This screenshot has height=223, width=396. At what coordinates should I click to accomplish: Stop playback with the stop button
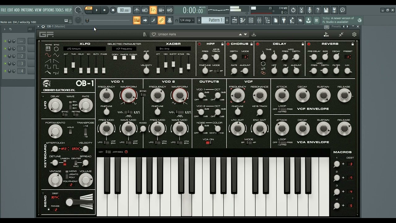click(104, 10)
